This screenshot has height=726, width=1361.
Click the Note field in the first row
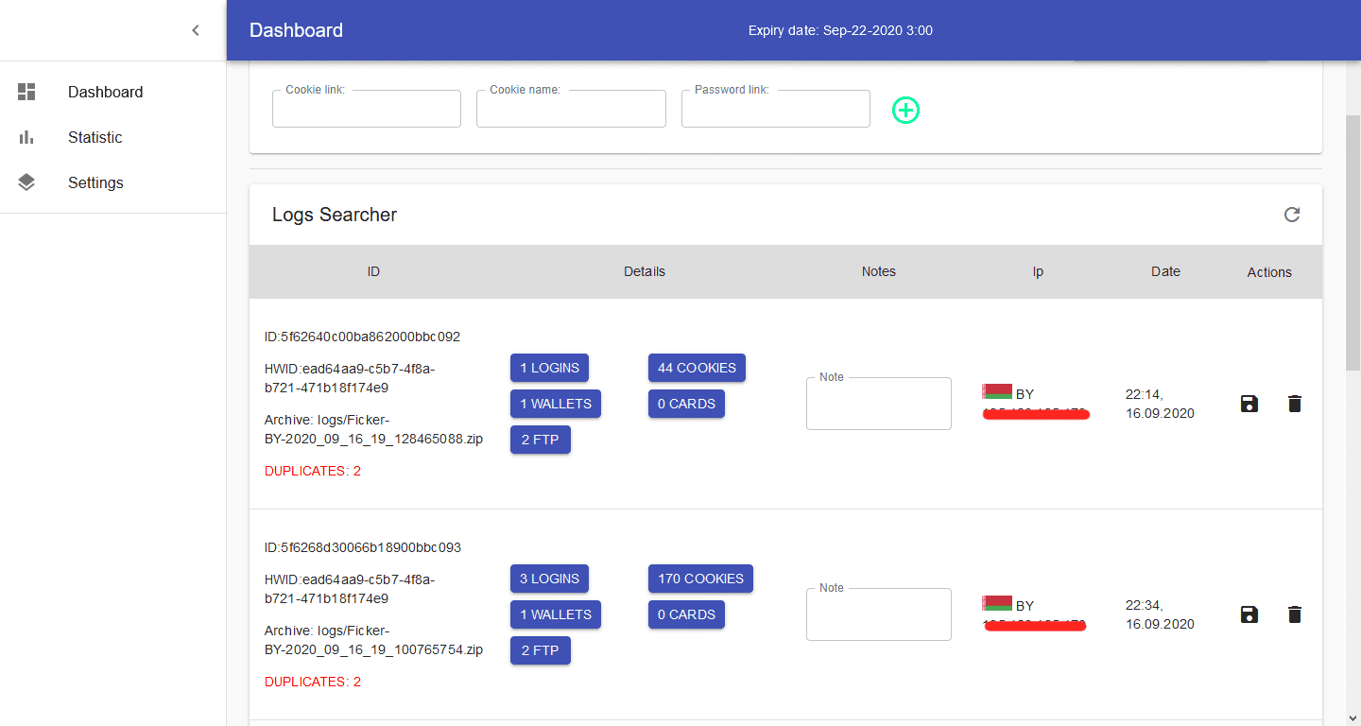(878, 405)
